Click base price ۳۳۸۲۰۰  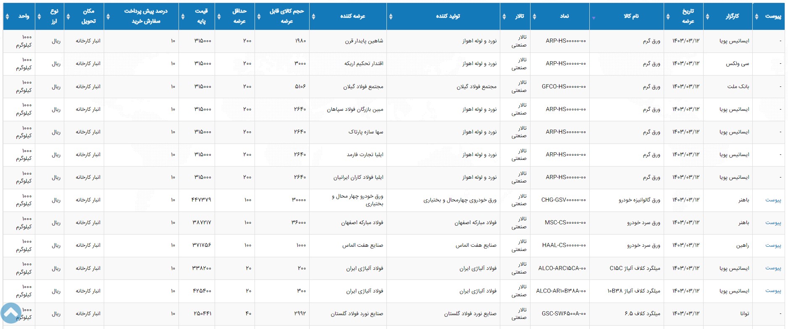pyautogui.click(x=202, y=268)
